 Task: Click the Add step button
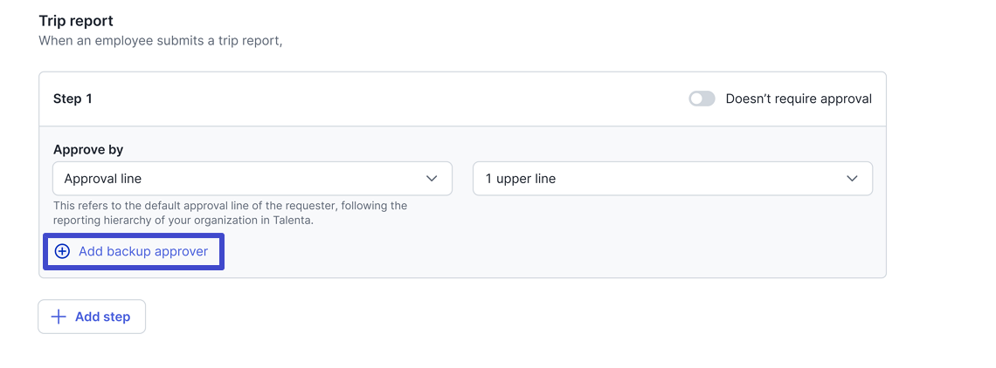(92, 317)
